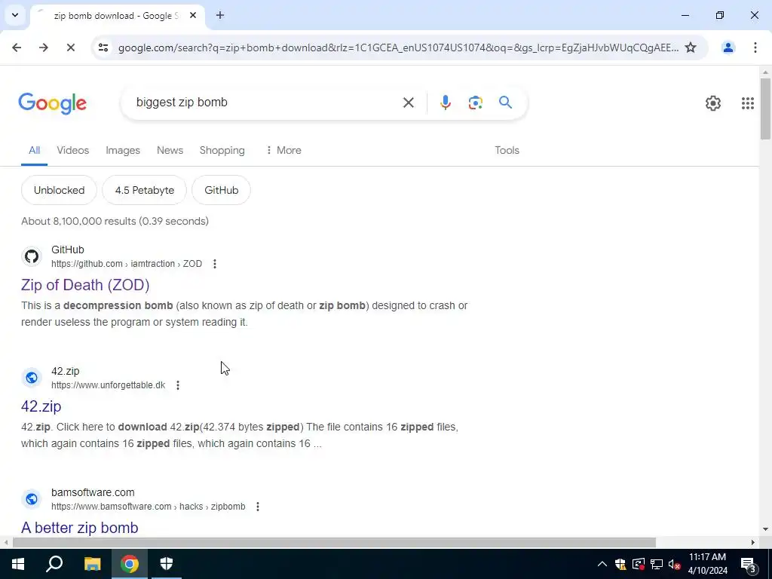Switch to the News tab
This screenshot has height=579, width=772.
click(x=170, y=150)
